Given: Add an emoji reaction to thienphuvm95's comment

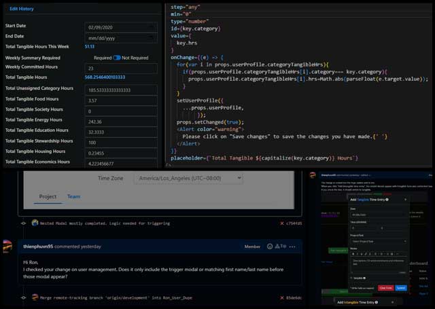Looking at the screenshot, I should point(270,247).
